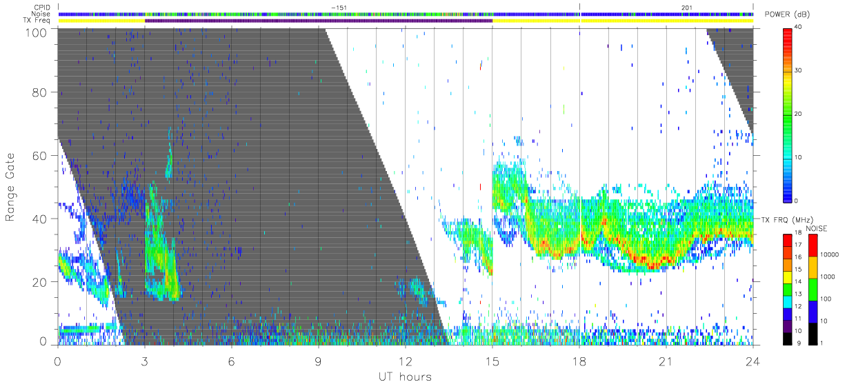Click the 24 tick on UT hours axis

point(753,361)
